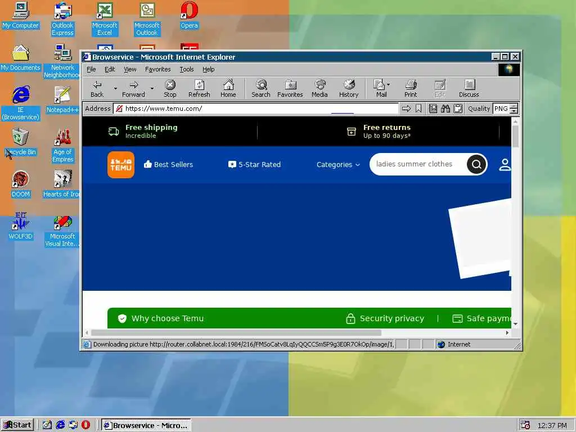Click the Temu search input field
The height and width of the screenshot is (432, 576).
418,164
